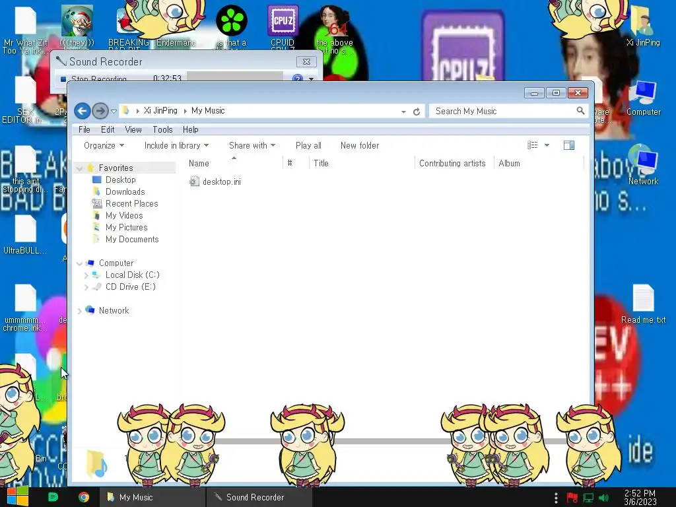This screenshot has height=507, width=676.
Task: Open the network tray icon
Action: (x=588, y=498)
